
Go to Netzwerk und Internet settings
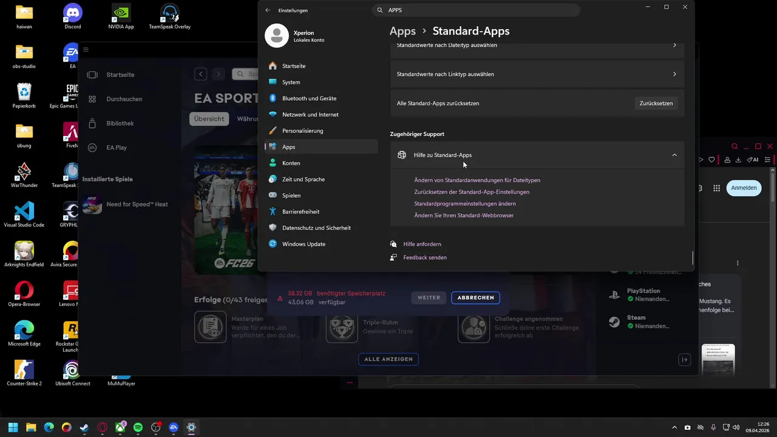pos(321,115)
